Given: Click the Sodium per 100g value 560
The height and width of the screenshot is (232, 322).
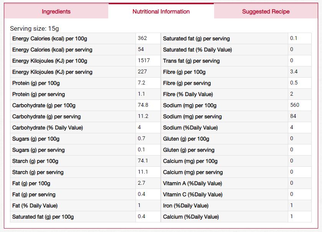Looking at the screenshot, I should coord(295,105).
